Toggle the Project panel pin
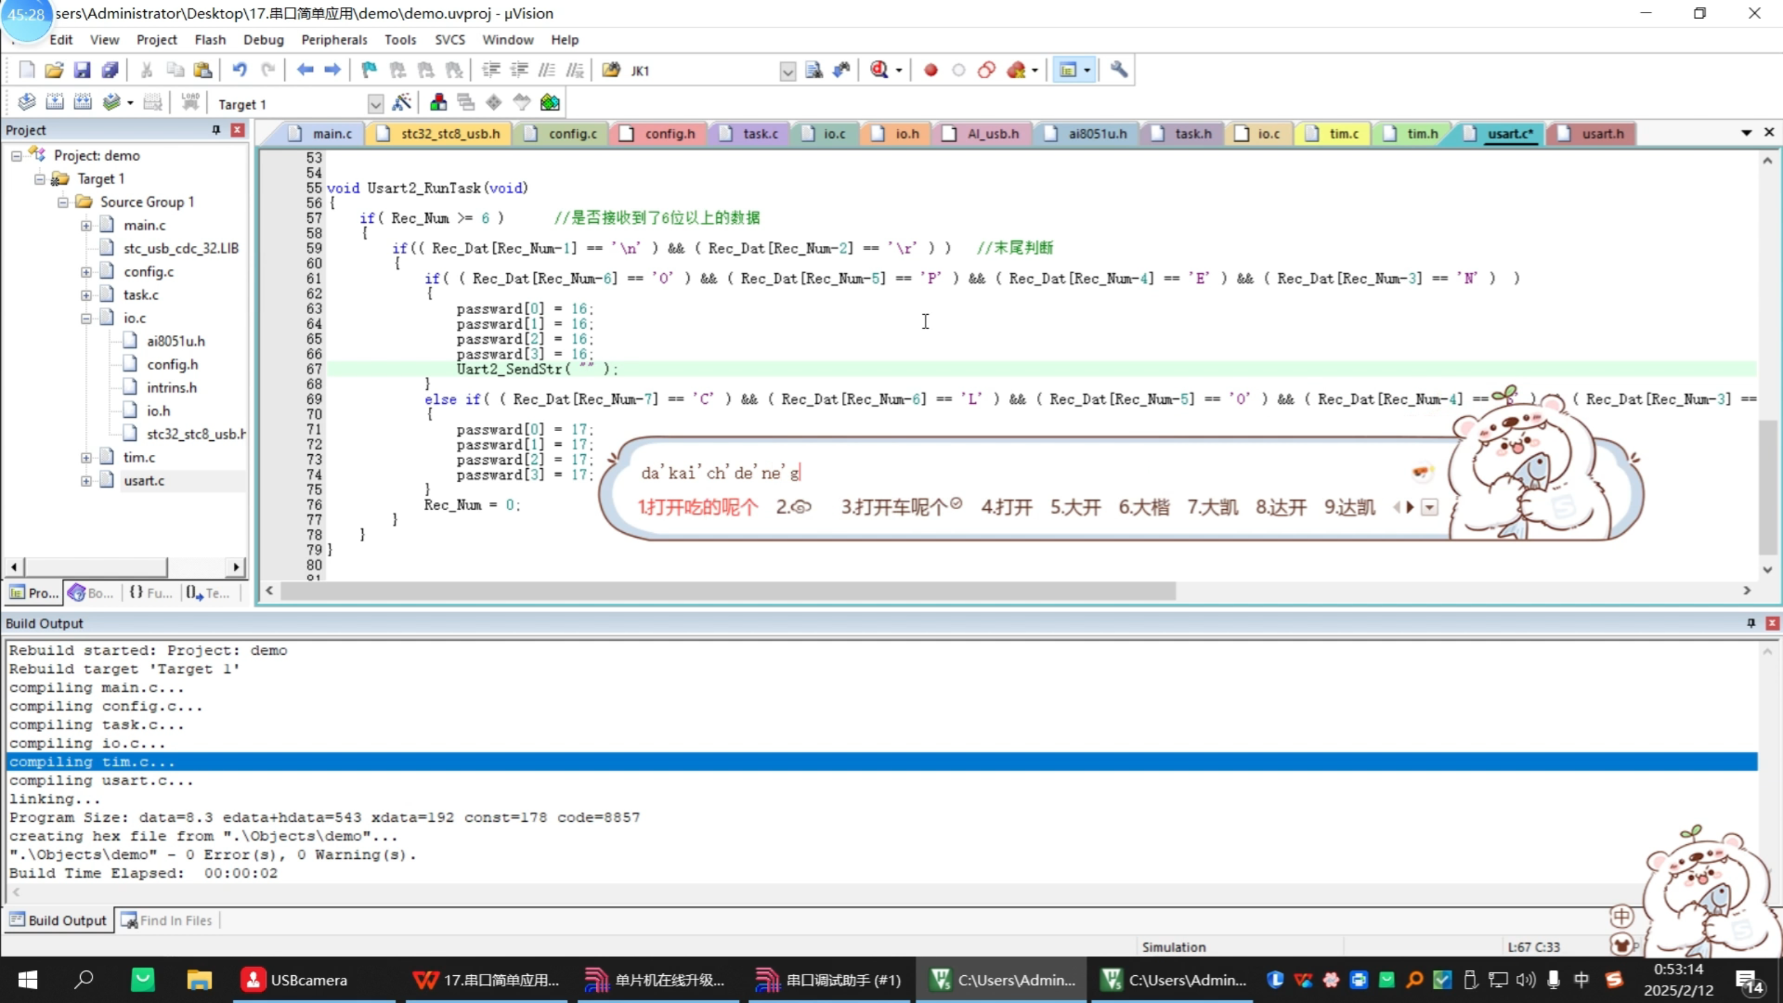 point(216,130)
